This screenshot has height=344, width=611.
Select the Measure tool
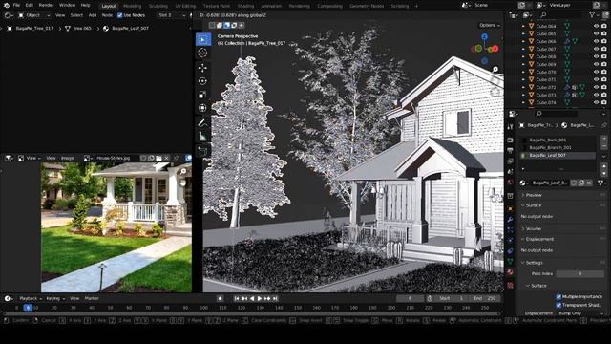202,136
